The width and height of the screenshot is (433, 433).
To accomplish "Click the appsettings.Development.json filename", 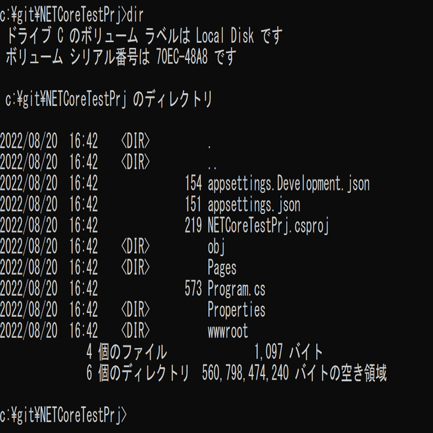I will click(288, 184).
